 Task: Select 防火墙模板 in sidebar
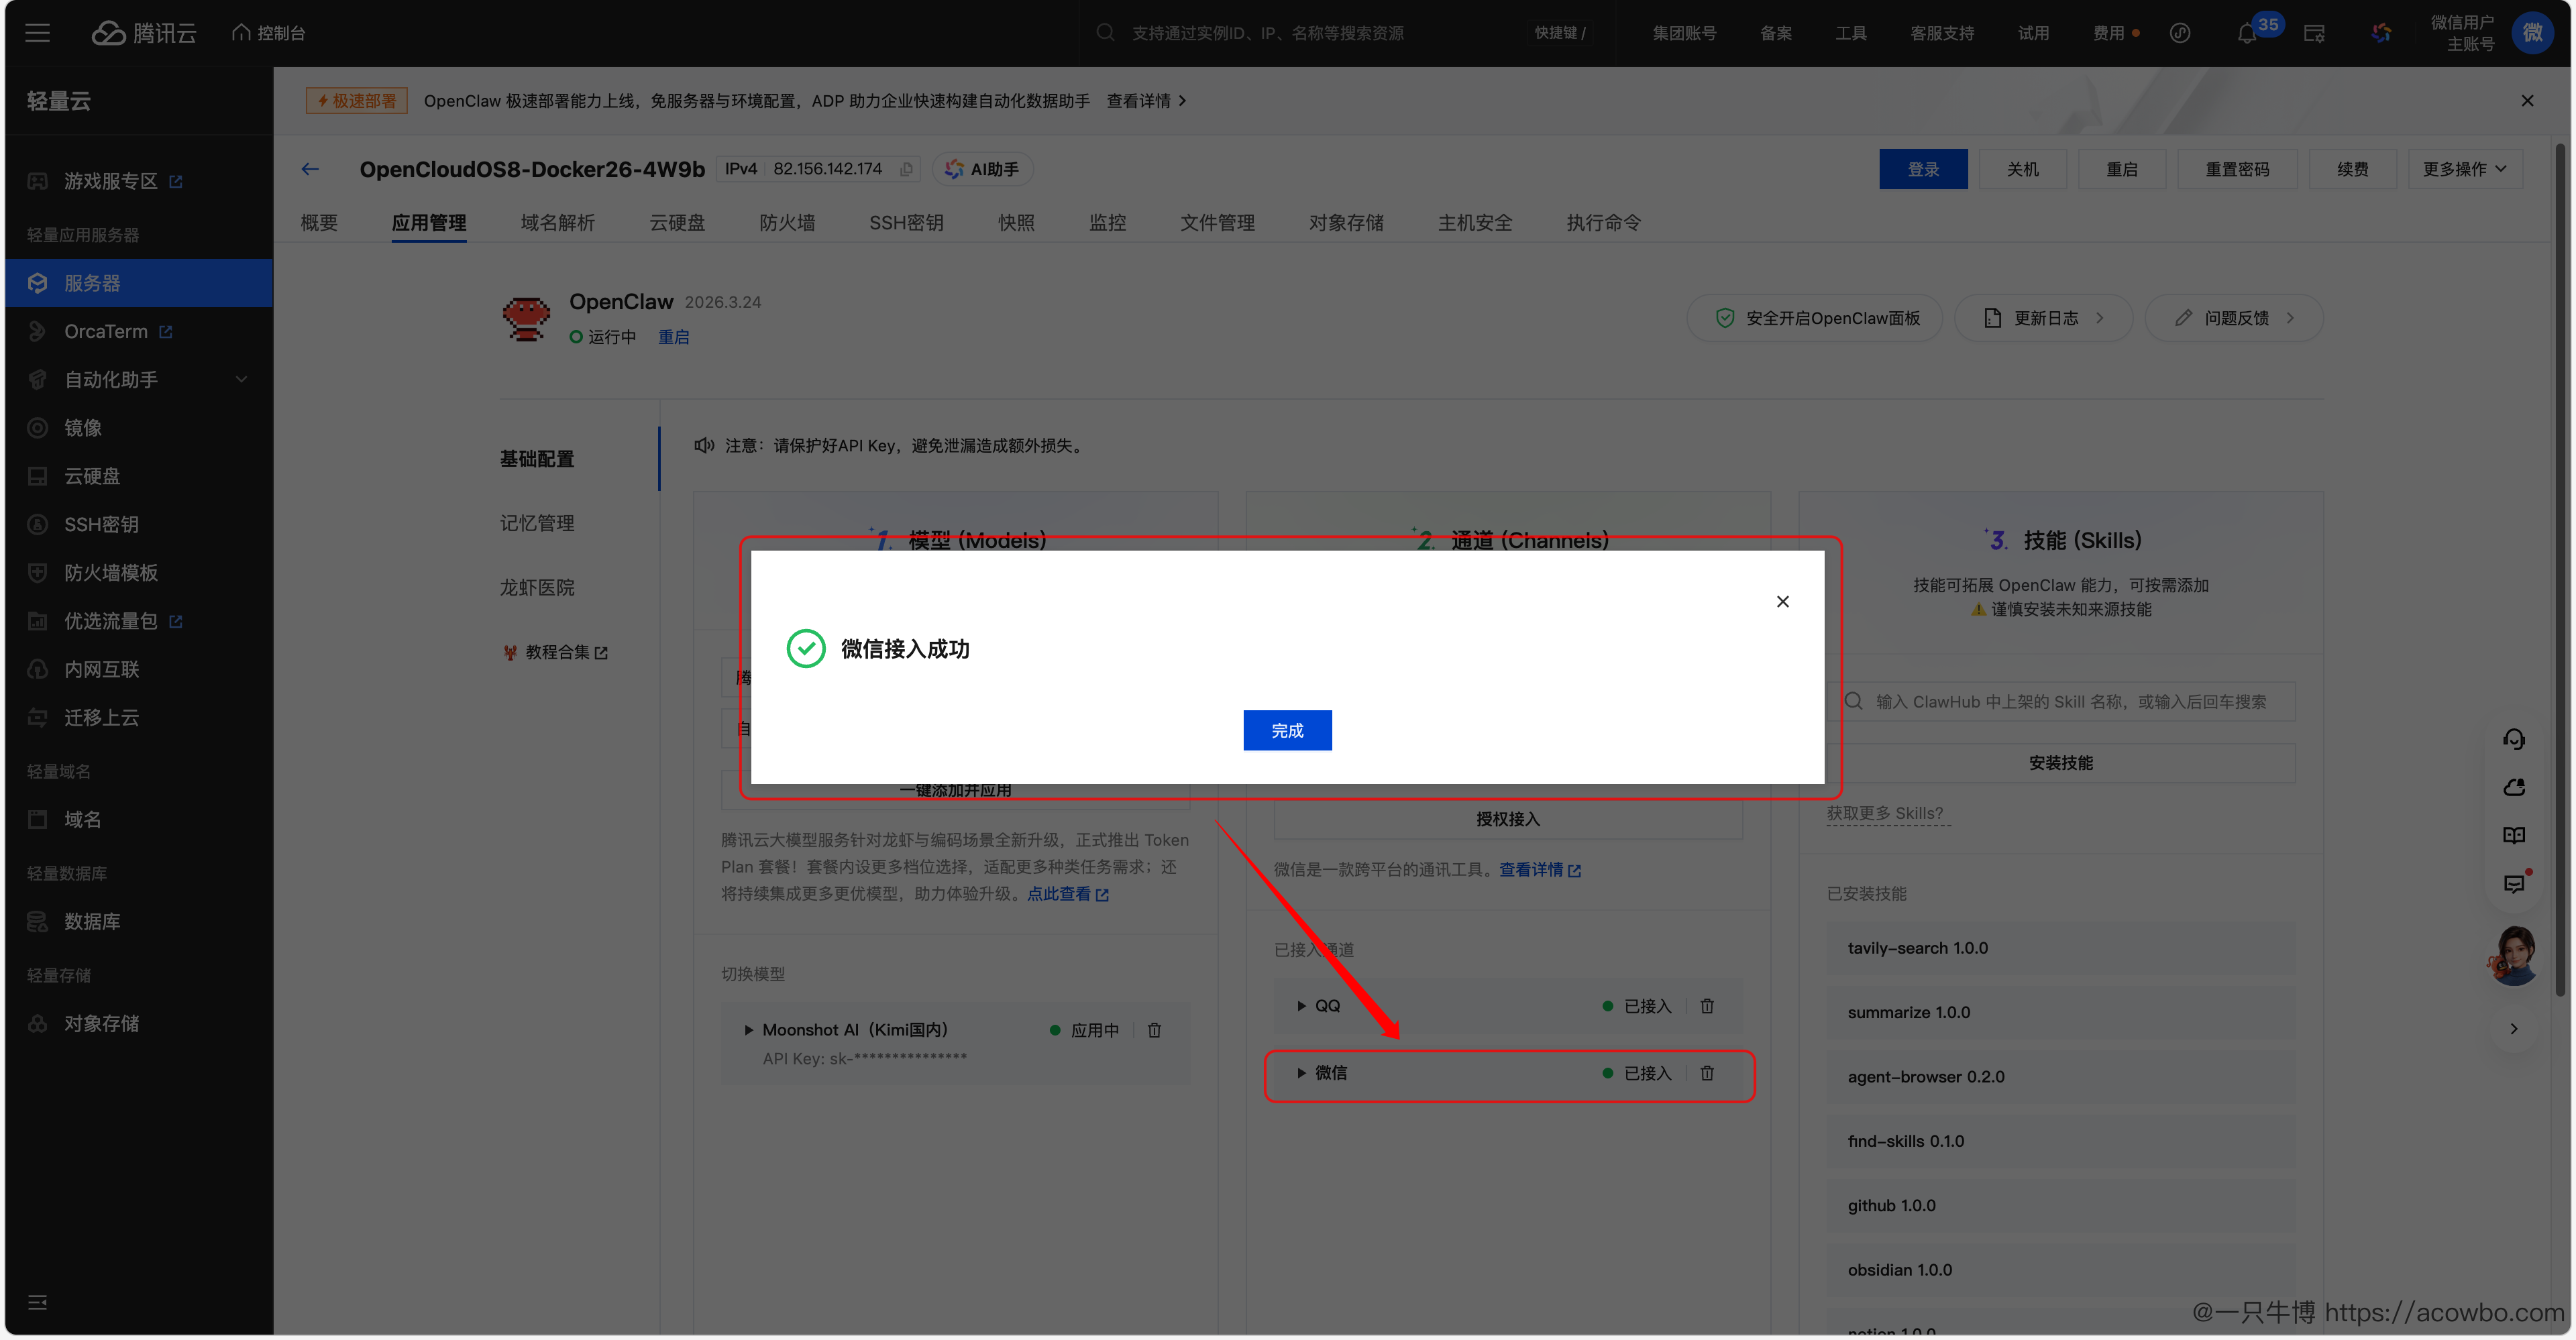tap(110, 573)
